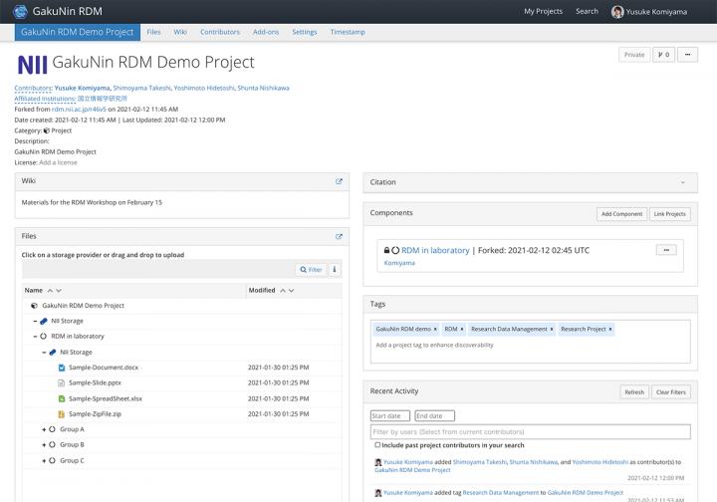Screen dimensions: 717x502
Task: Open the Add-ons tab
Action: coord(266,32)
